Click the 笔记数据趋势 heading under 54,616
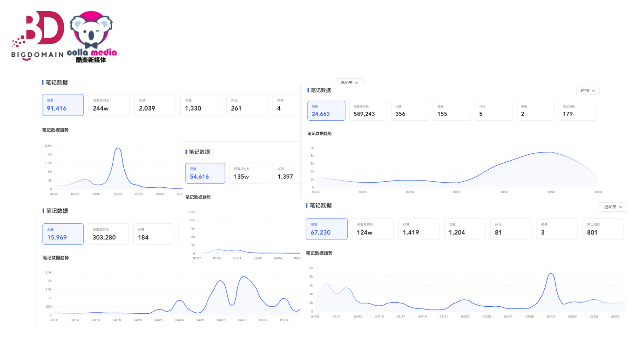 (x=198, y=197)
